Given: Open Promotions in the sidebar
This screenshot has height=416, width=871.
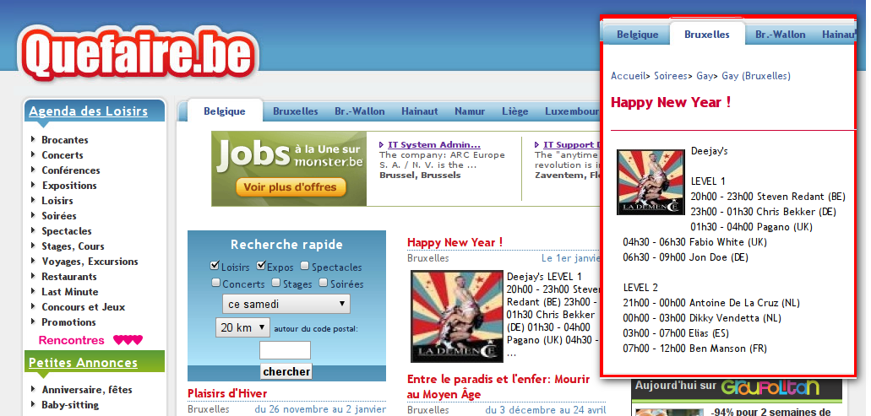Looking at the screenshot, I should [68, 322].
